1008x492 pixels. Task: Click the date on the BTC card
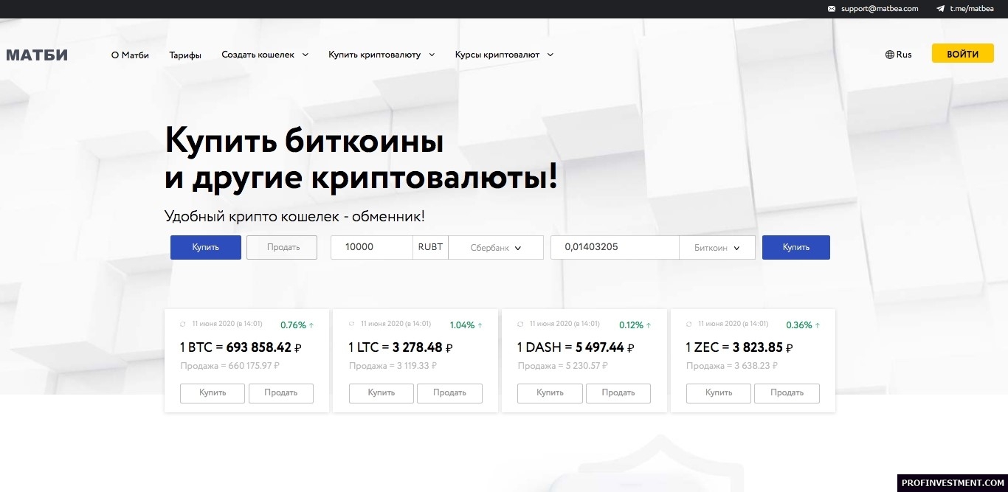click(227, 324)
